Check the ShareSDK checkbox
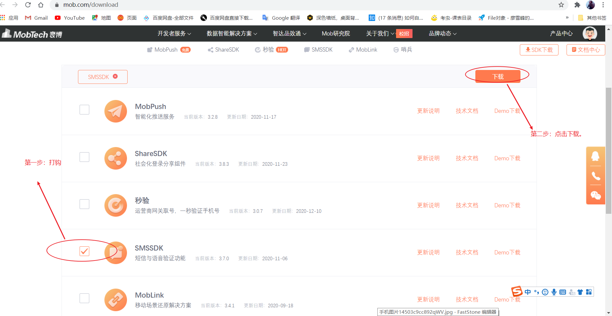 tap(84, 157)
